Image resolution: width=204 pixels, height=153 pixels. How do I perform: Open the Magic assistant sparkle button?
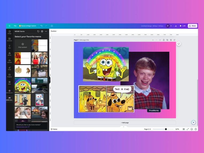tap(194, 122)
